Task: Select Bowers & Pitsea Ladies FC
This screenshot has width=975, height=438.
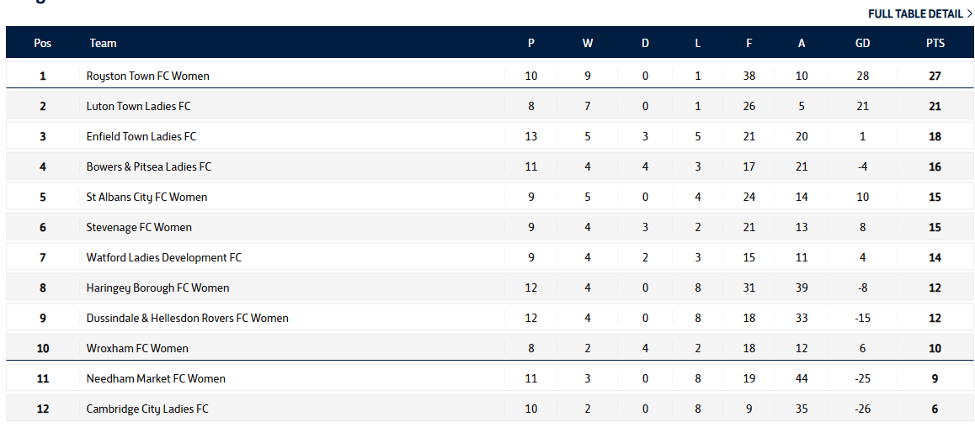Action: [149, 166]
